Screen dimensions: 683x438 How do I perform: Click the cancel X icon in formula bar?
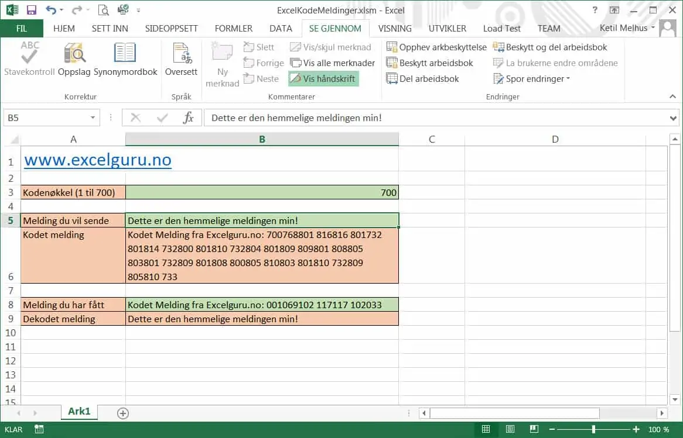tap(135, 118)
